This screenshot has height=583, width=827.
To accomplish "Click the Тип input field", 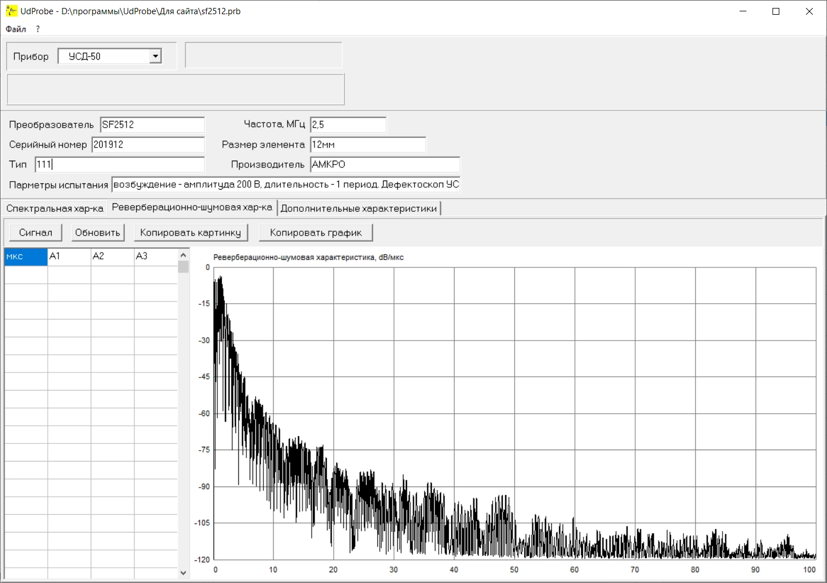I will point(119,165).
